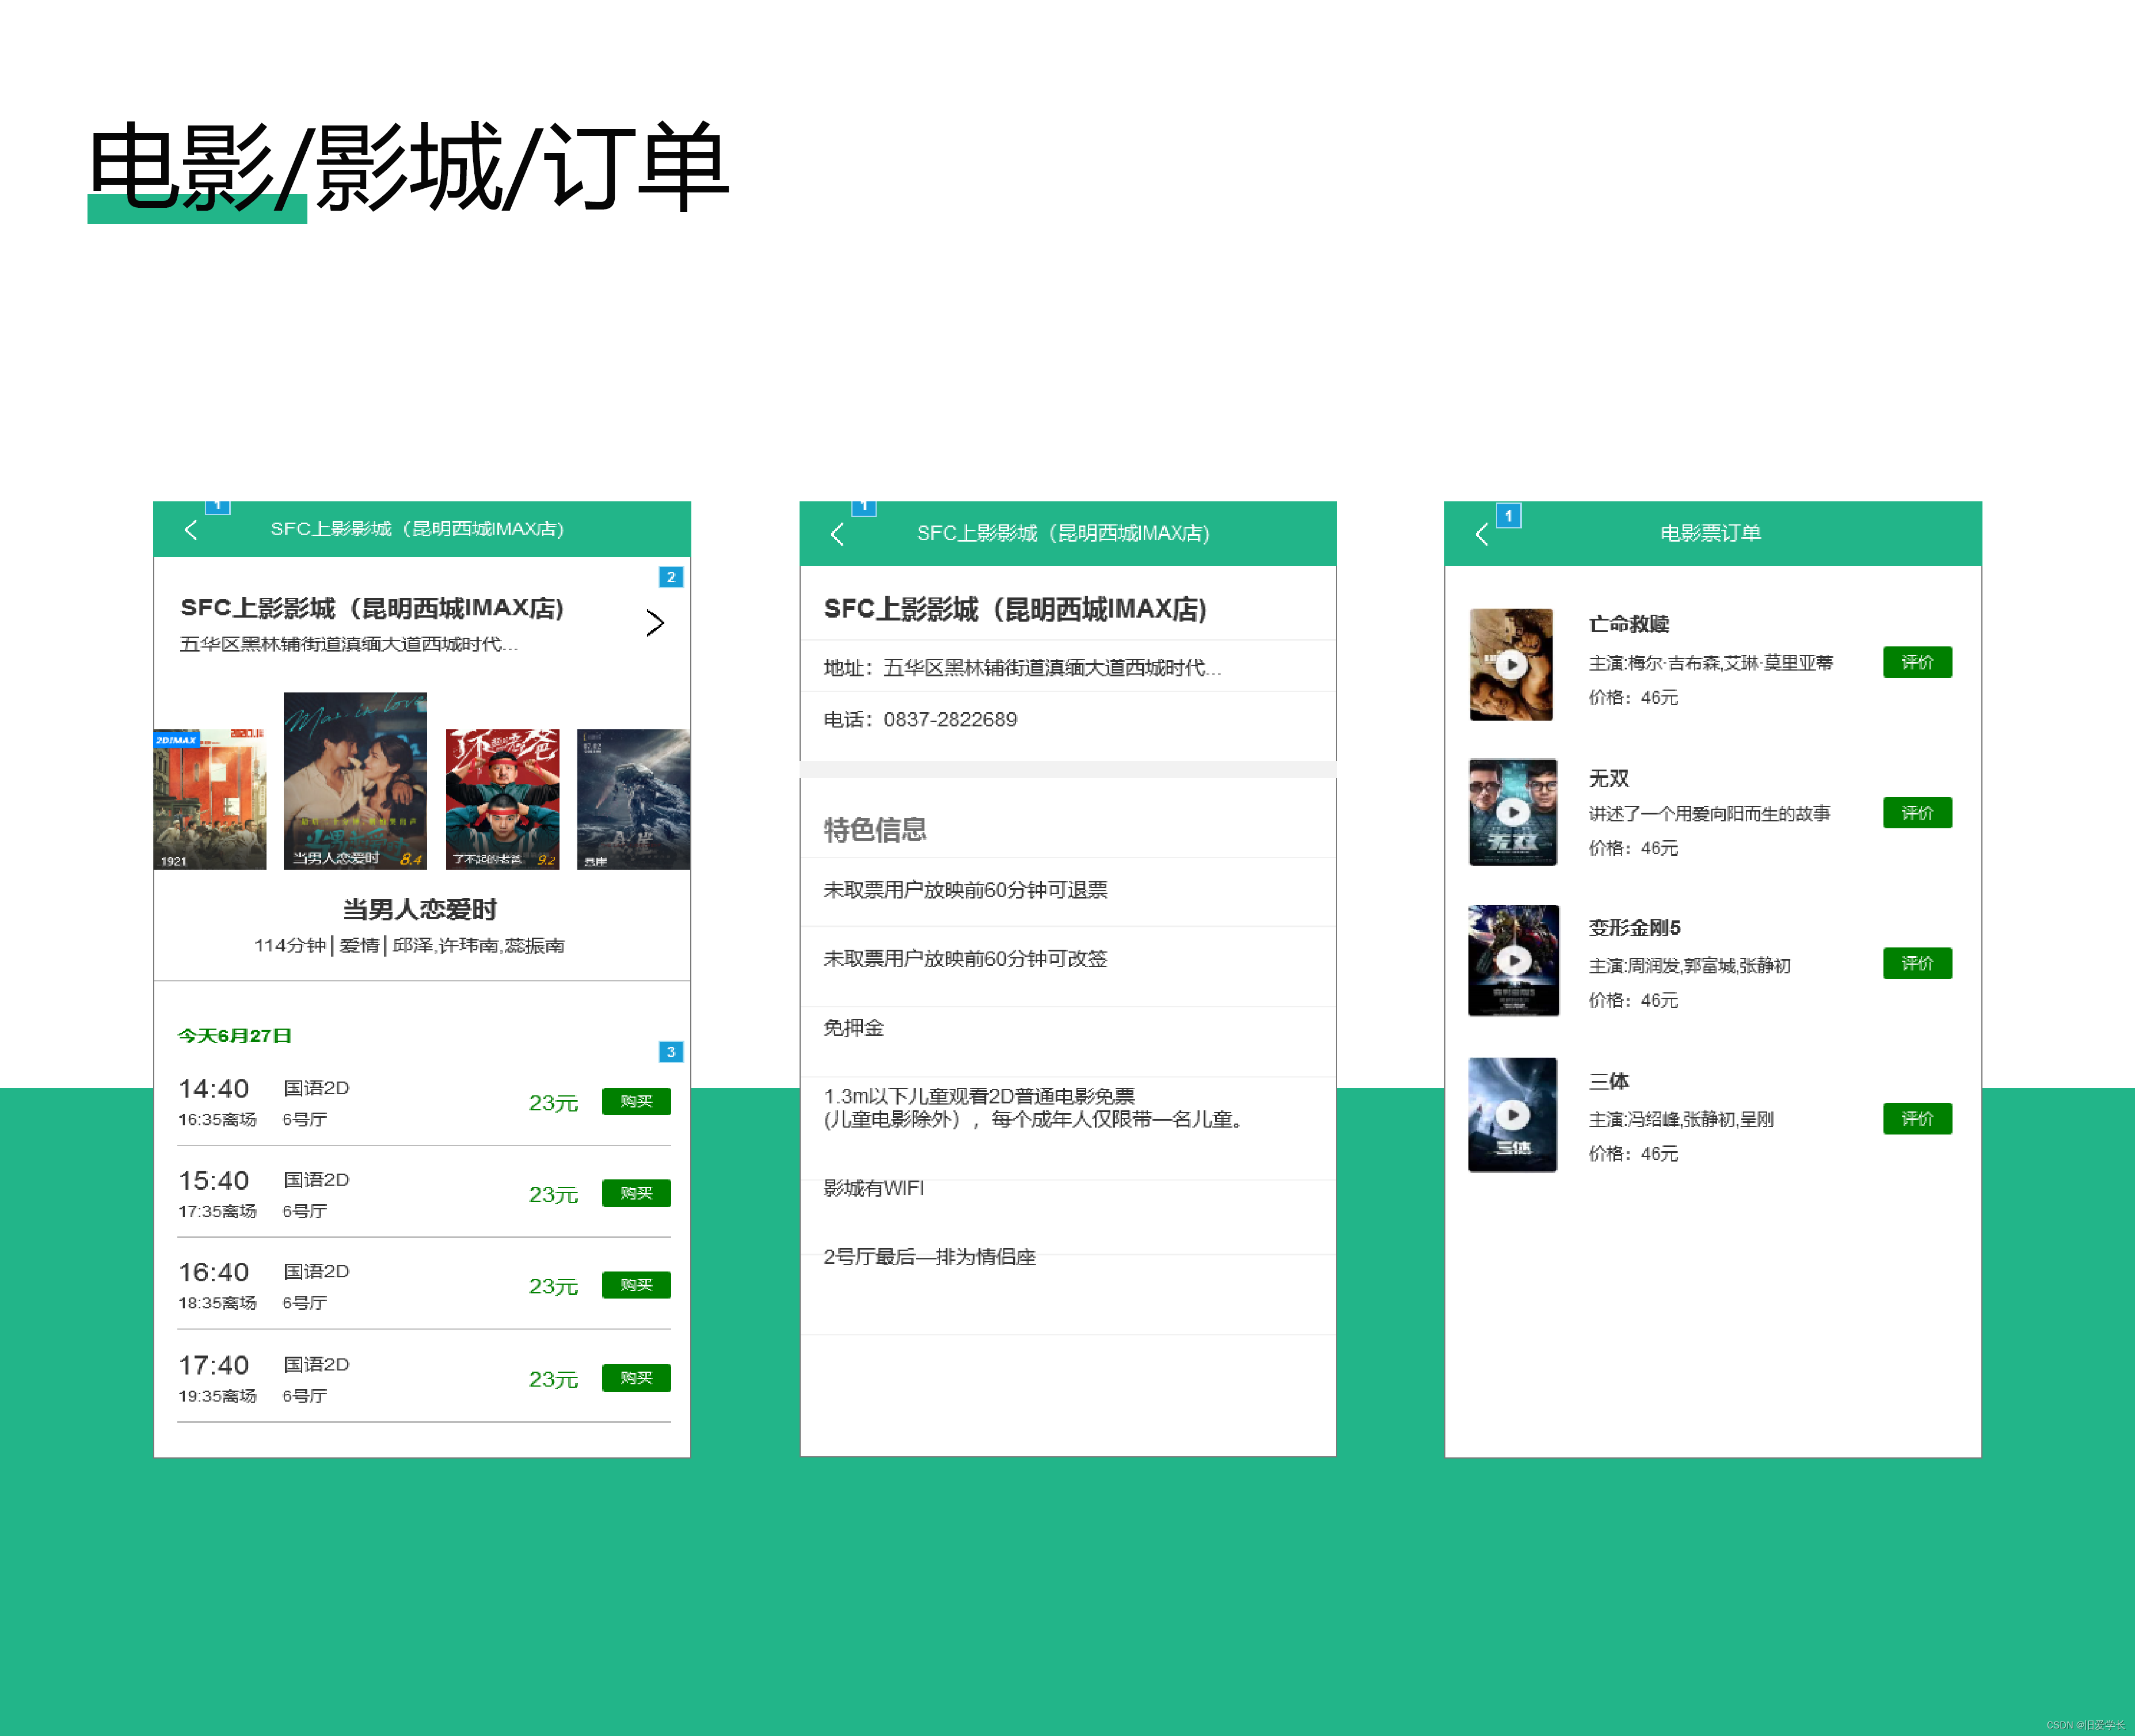Click back arrow on cinema showtimes screen

point(191,530)
